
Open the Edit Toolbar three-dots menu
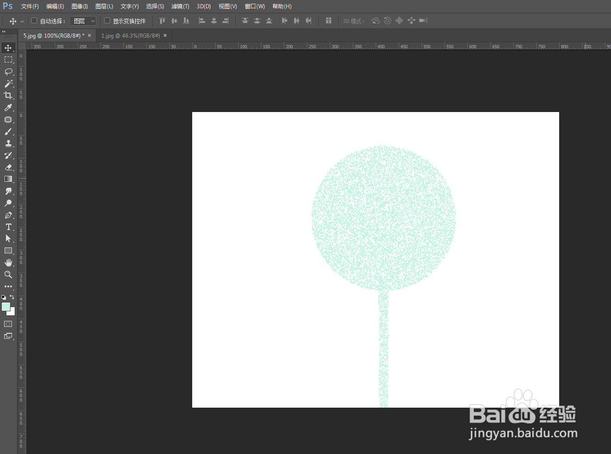pos(8,286)
